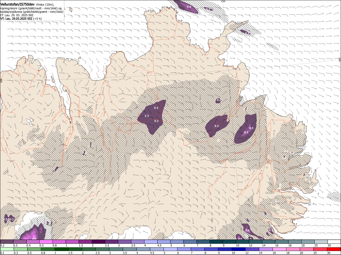This screenshot has width=341, height=255.
Task: Select the crimson swatch between 25 and 30, lower scale
Action: coord(320,249)
